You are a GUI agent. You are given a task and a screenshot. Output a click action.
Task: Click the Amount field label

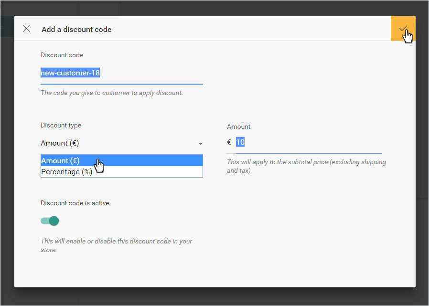[238, 127]
